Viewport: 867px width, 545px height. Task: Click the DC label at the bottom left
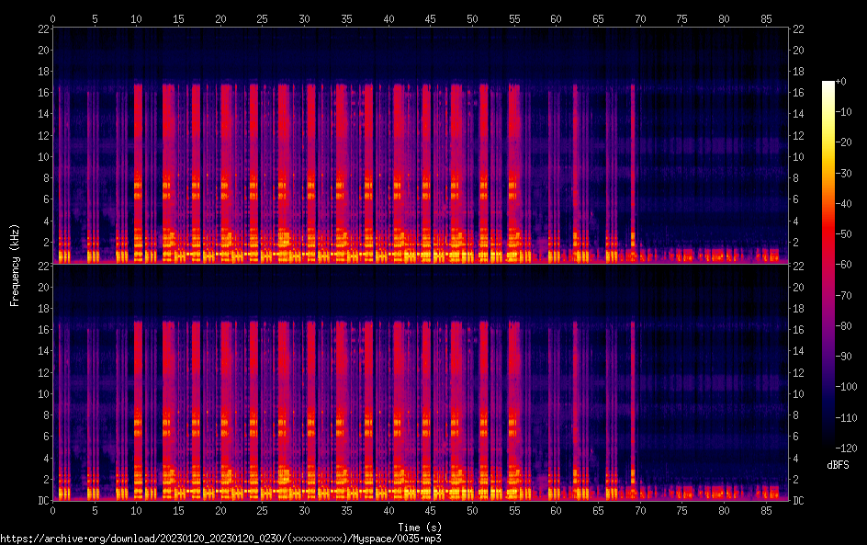click(x=42, y=501)
